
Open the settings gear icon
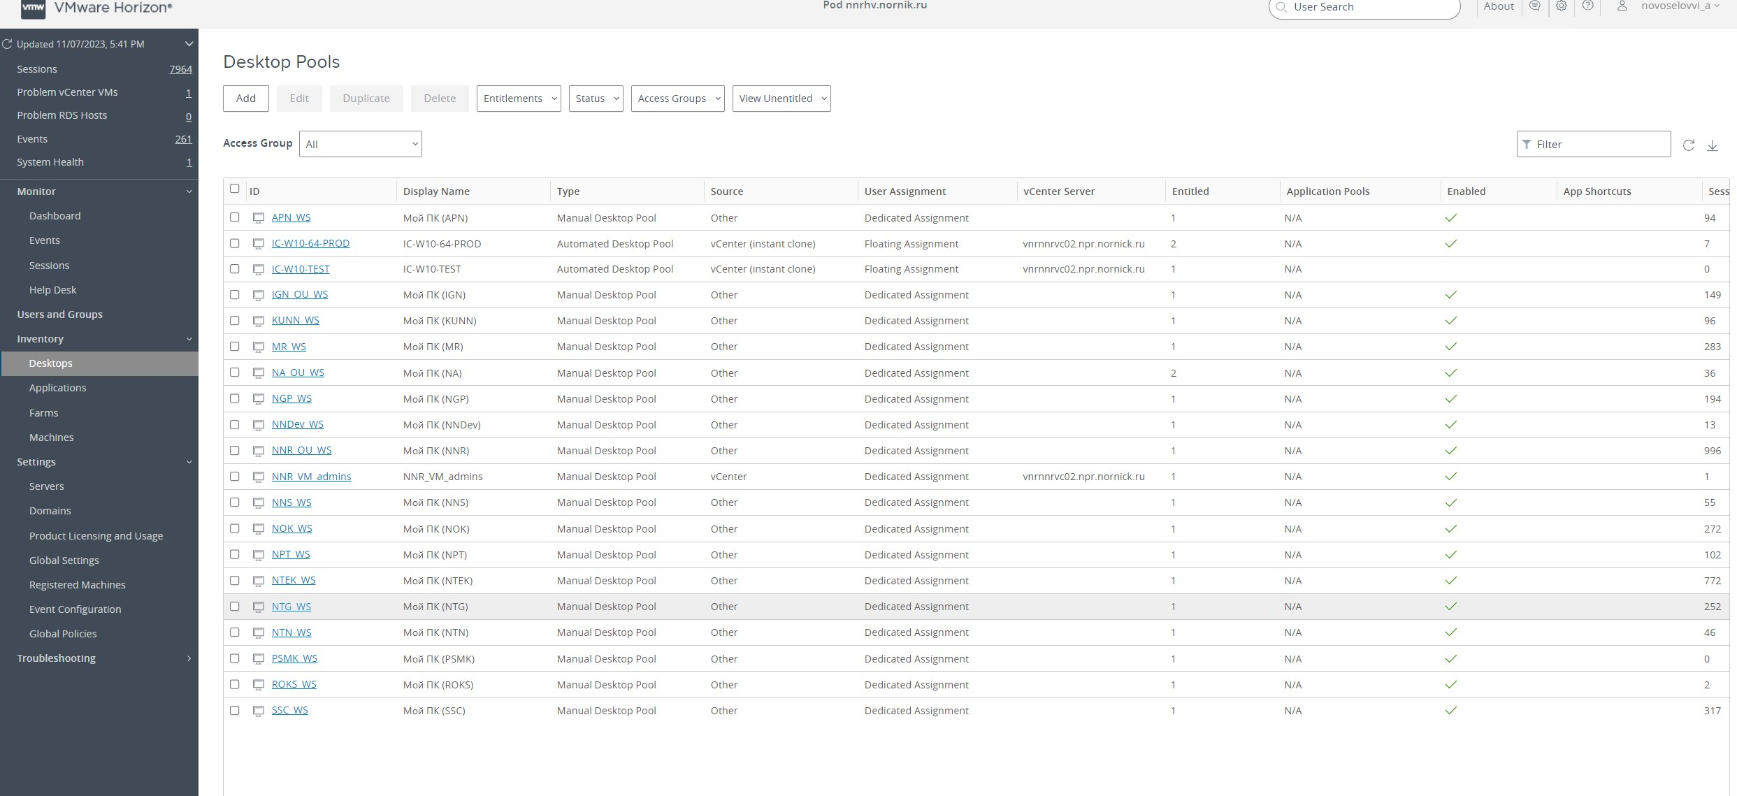coord(1561,6)
